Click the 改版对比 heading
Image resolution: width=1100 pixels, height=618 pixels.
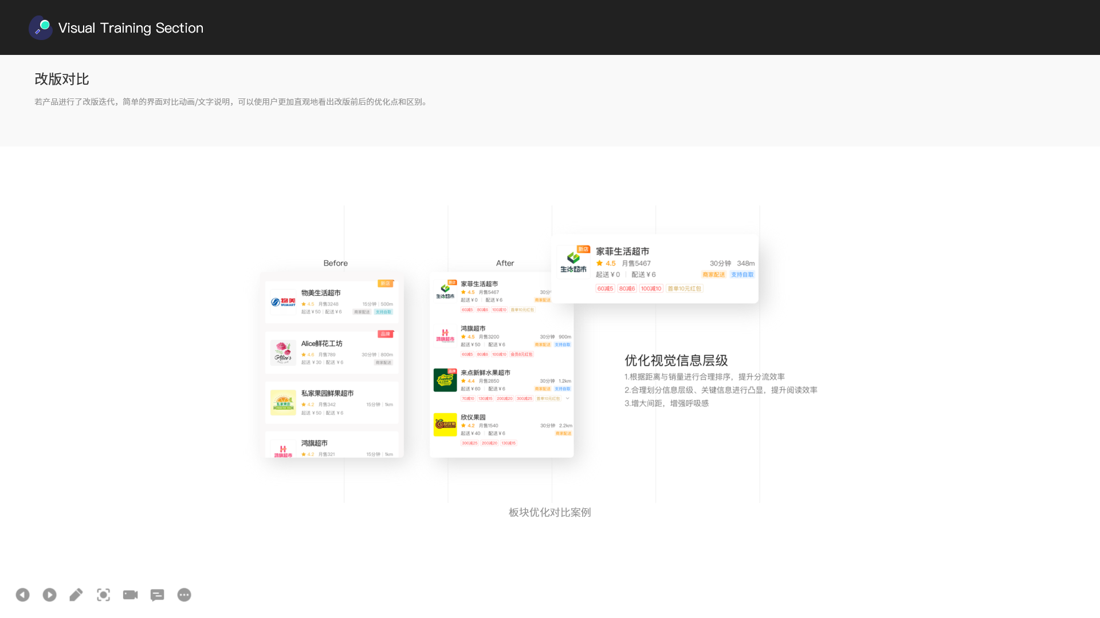tap(62, 79)
